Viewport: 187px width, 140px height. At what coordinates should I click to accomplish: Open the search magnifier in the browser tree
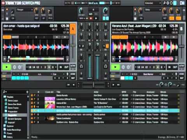tap(5, 92)
